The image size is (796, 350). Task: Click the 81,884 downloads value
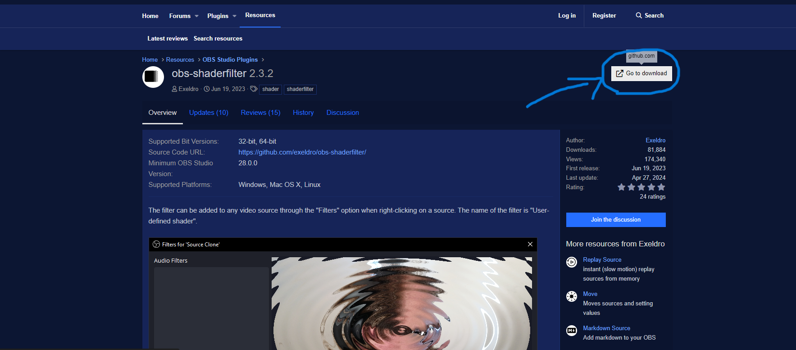point(656,150)
